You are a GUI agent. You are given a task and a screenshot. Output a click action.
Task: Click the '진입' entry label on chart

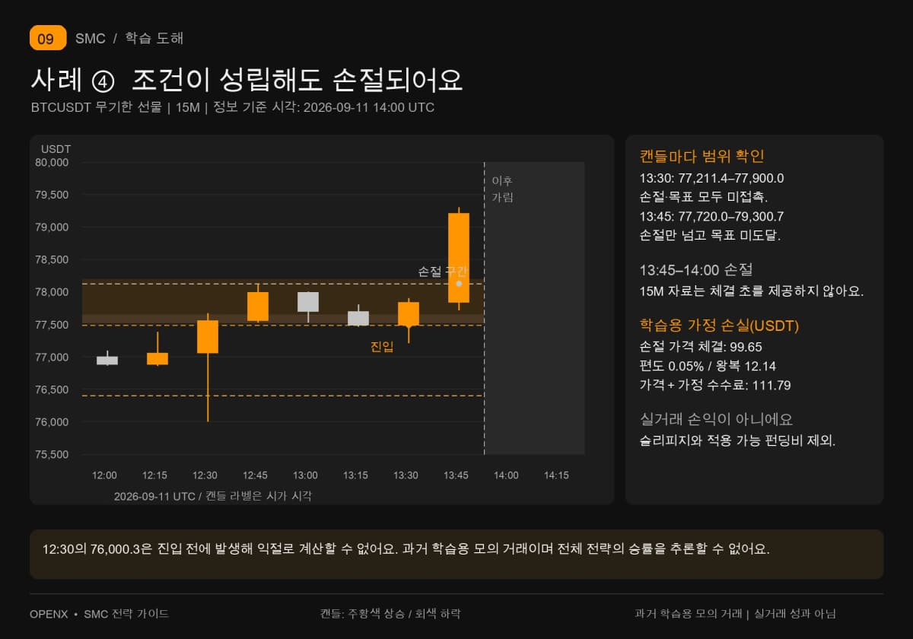pos(382,347)
